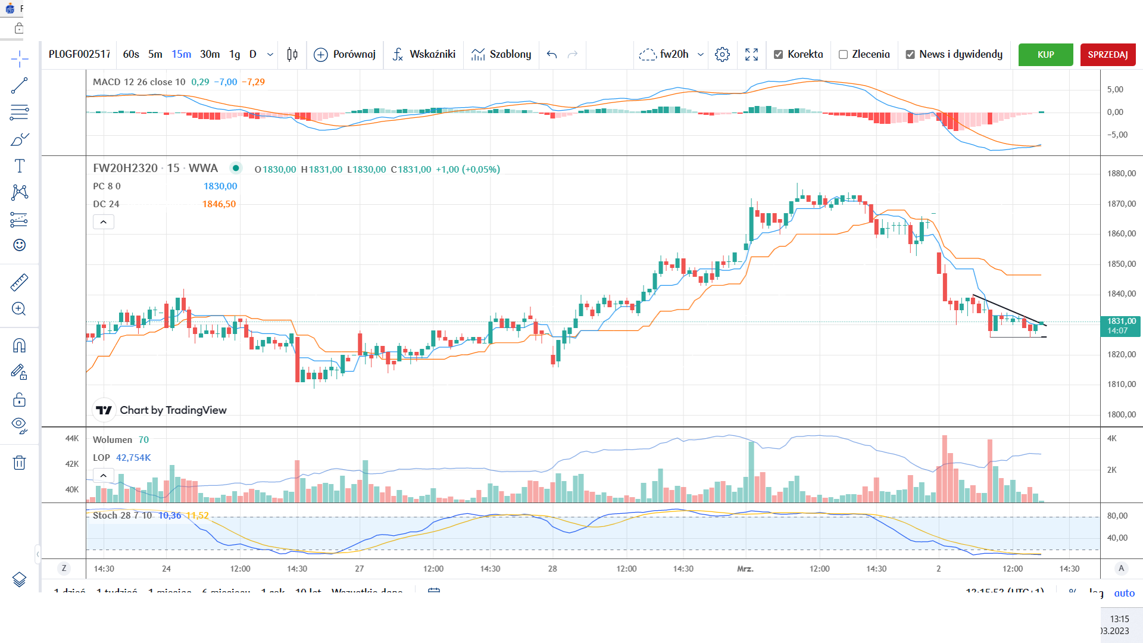1143x643 pixels.
Task: Click the 13:15 system clock
Action: click(1119, 619)
